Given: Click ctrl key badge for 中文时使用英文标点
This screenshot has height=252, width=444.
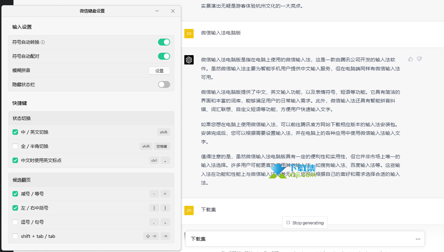Looking at the screenshot, I should point(154,160).
